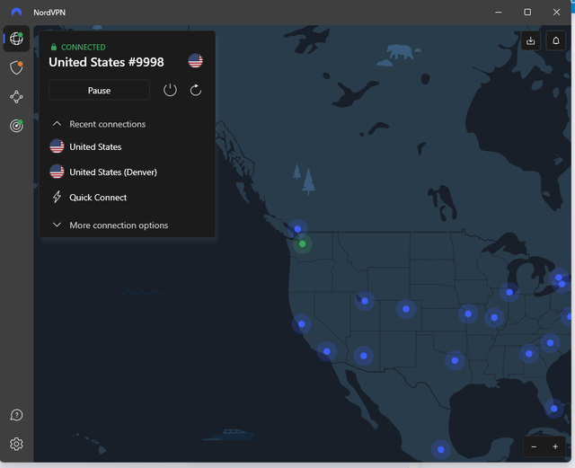The height and width of the screenshot is (468, 575).
Task: Click the Mexico server marker
Action: point(441,450)
